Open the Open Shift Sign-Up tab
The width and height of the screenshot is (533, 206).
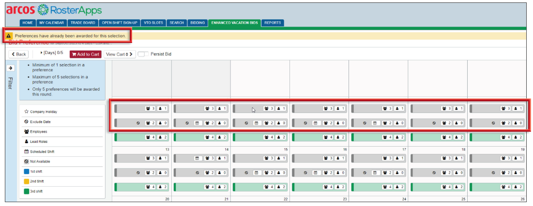120,23
